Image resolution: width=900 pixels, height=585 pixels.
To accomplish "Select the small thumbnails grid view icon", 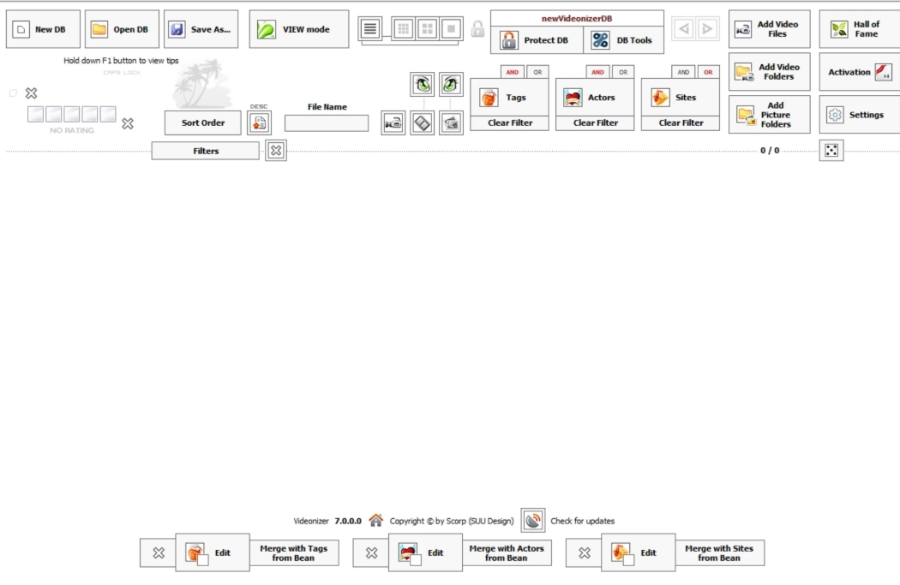I will click(404, 28).
